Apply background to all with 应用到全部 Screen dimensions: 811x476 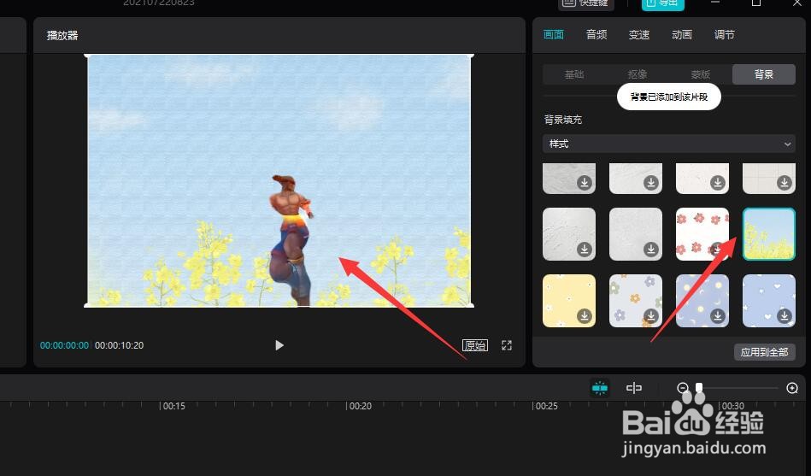[x=765, y=352]
